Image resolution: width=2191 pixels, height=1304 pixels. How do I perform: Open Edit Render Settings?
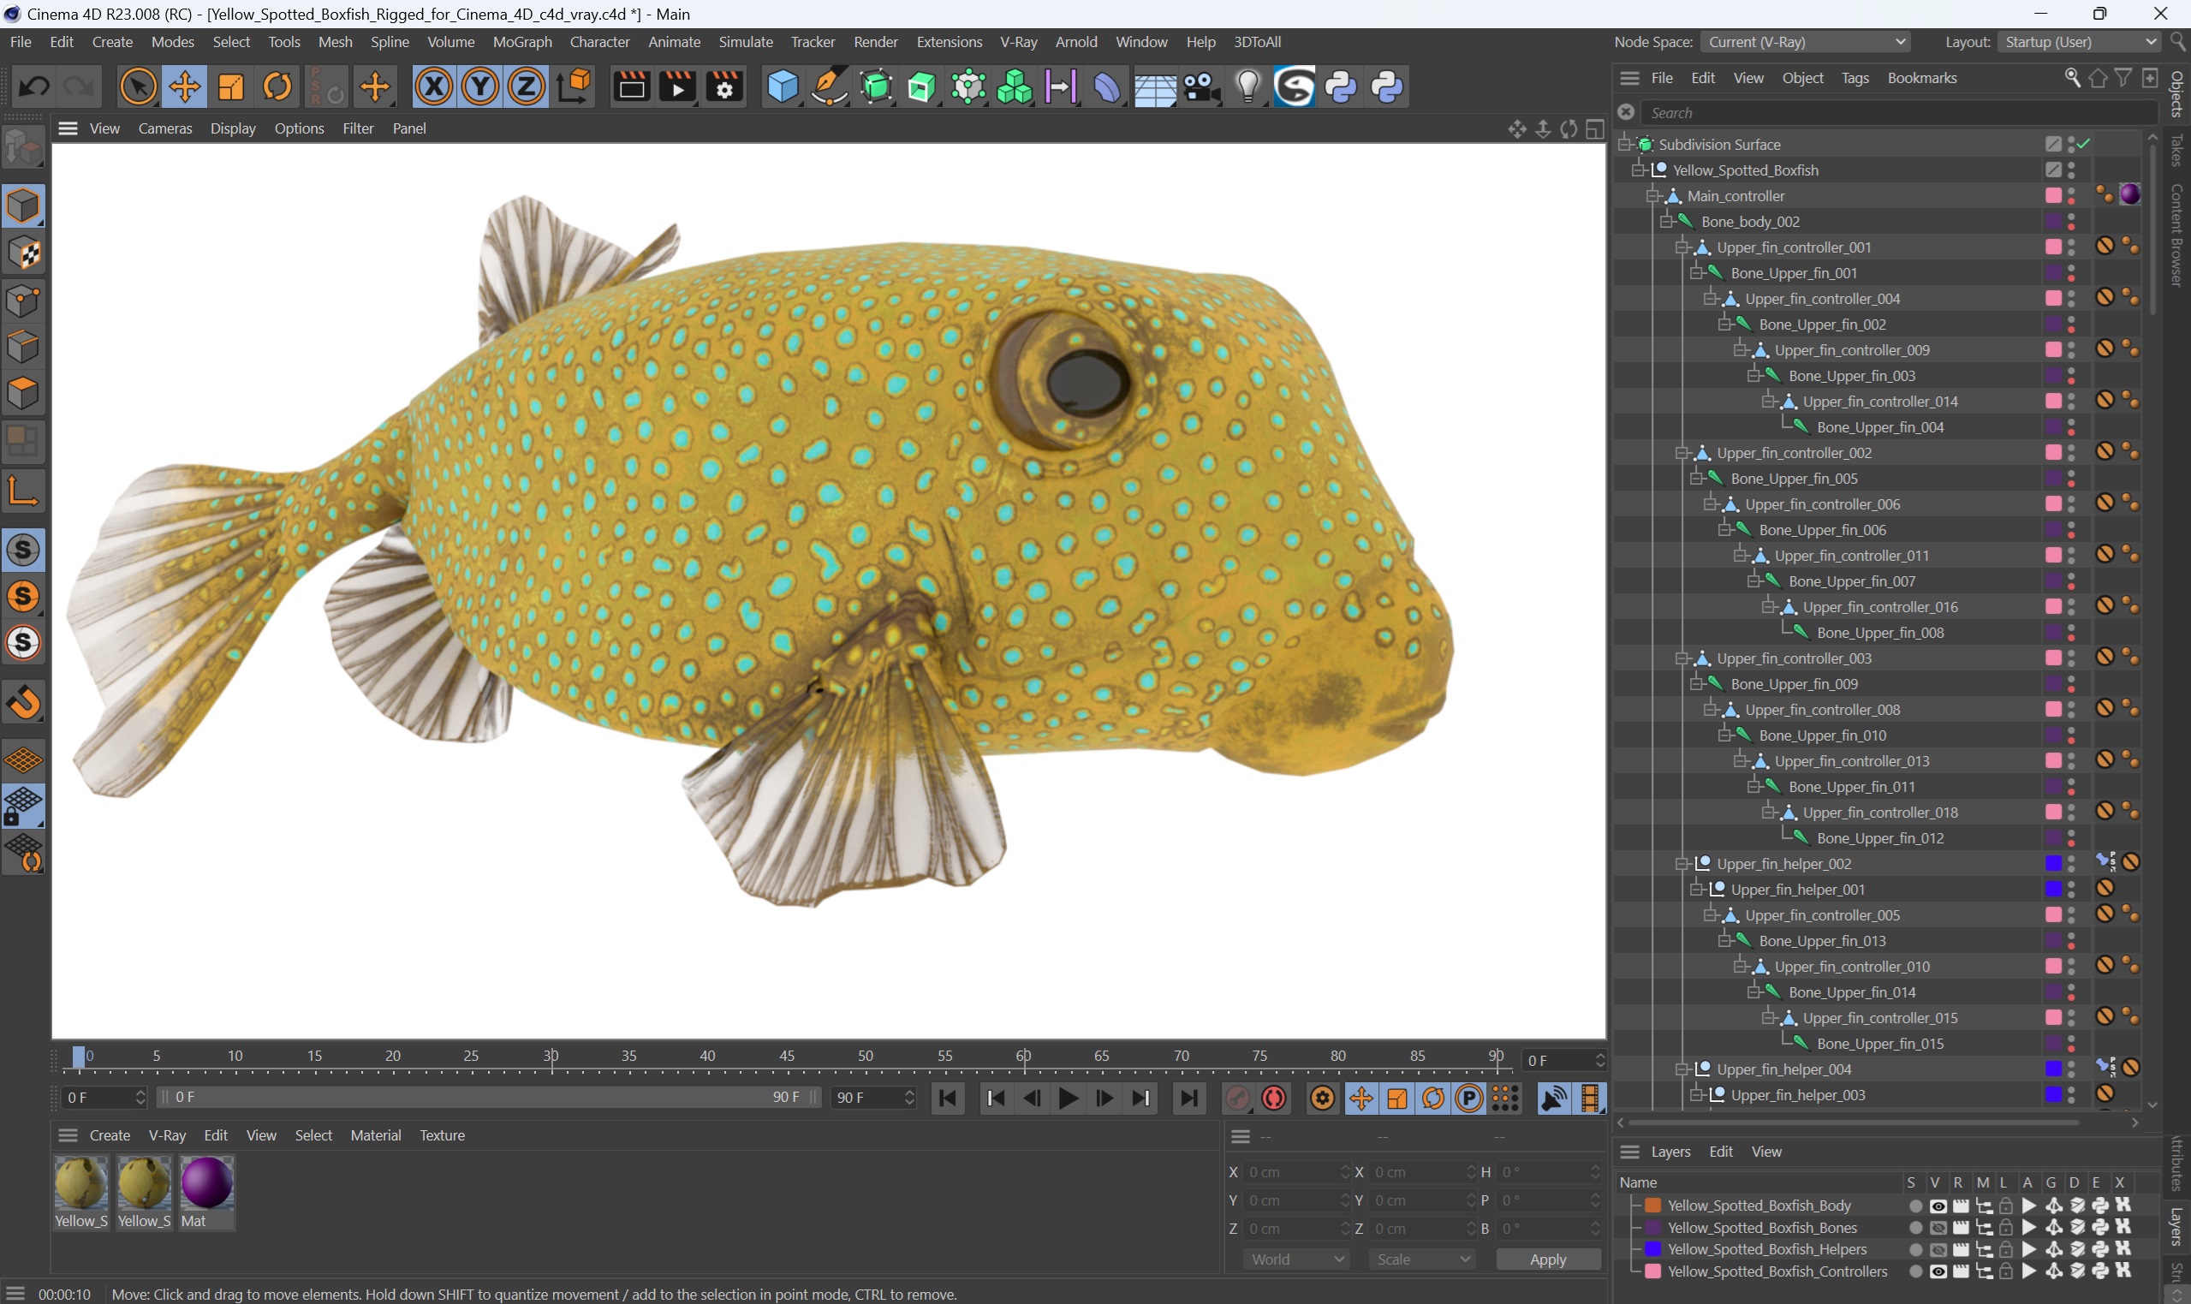pyautogui.click(x=723, y=87)
